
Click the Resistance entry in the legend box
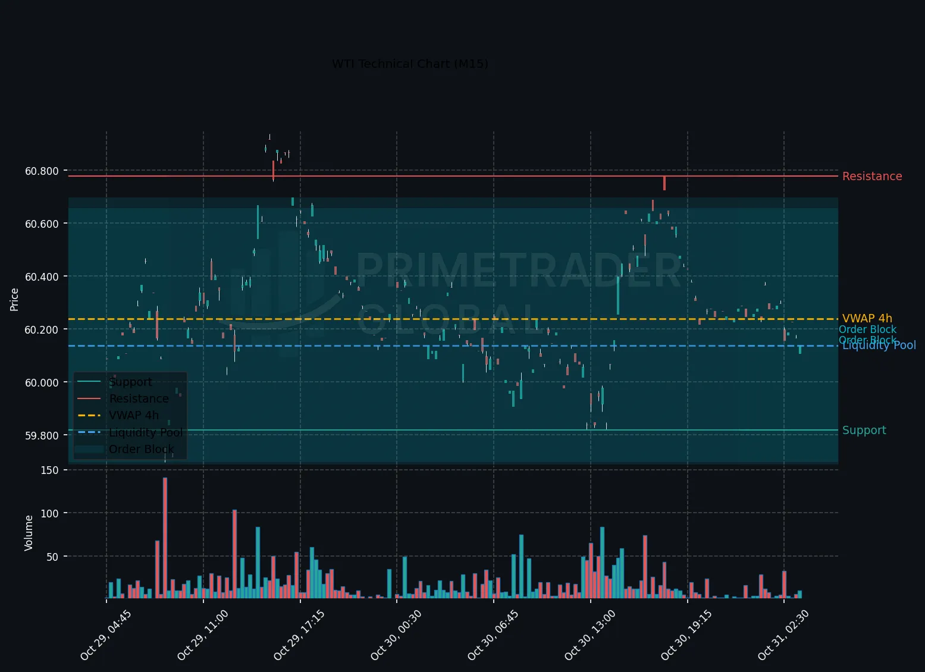[139, 398]
